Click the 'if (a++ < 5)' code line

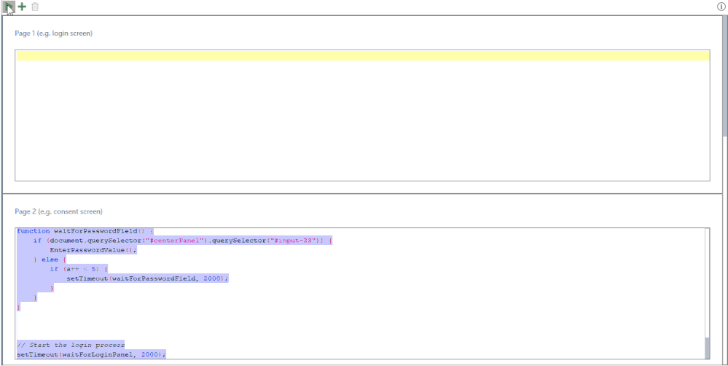pyautogui.click(x=79, y=269)
